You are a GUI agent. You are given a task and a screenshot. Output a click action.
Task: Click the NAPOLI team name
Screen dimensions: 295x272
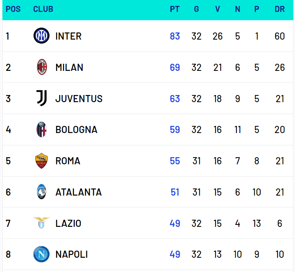pos(72,254)
